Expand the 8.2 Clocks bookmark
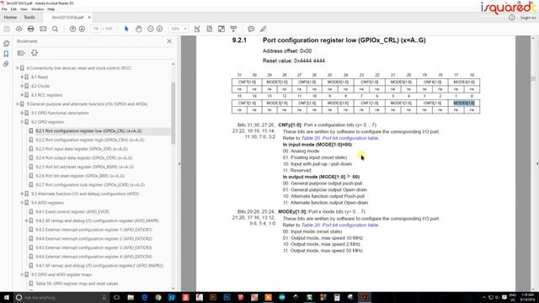 pos(22,86)
